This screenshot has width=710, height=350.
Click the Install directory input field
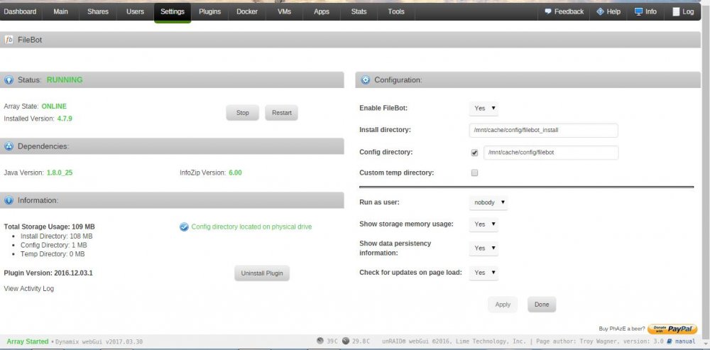(x=543, y=131)
